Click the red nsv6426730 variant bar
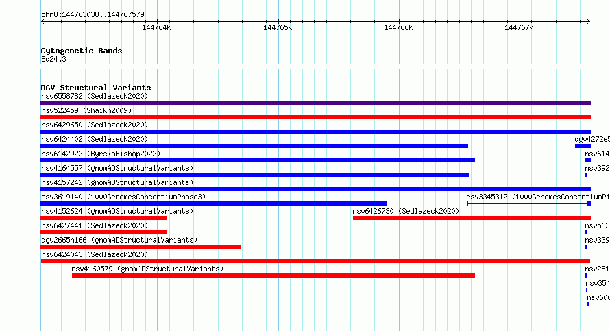Image resolution: width=610 pixels, height=331 pixels. [472, 218]
